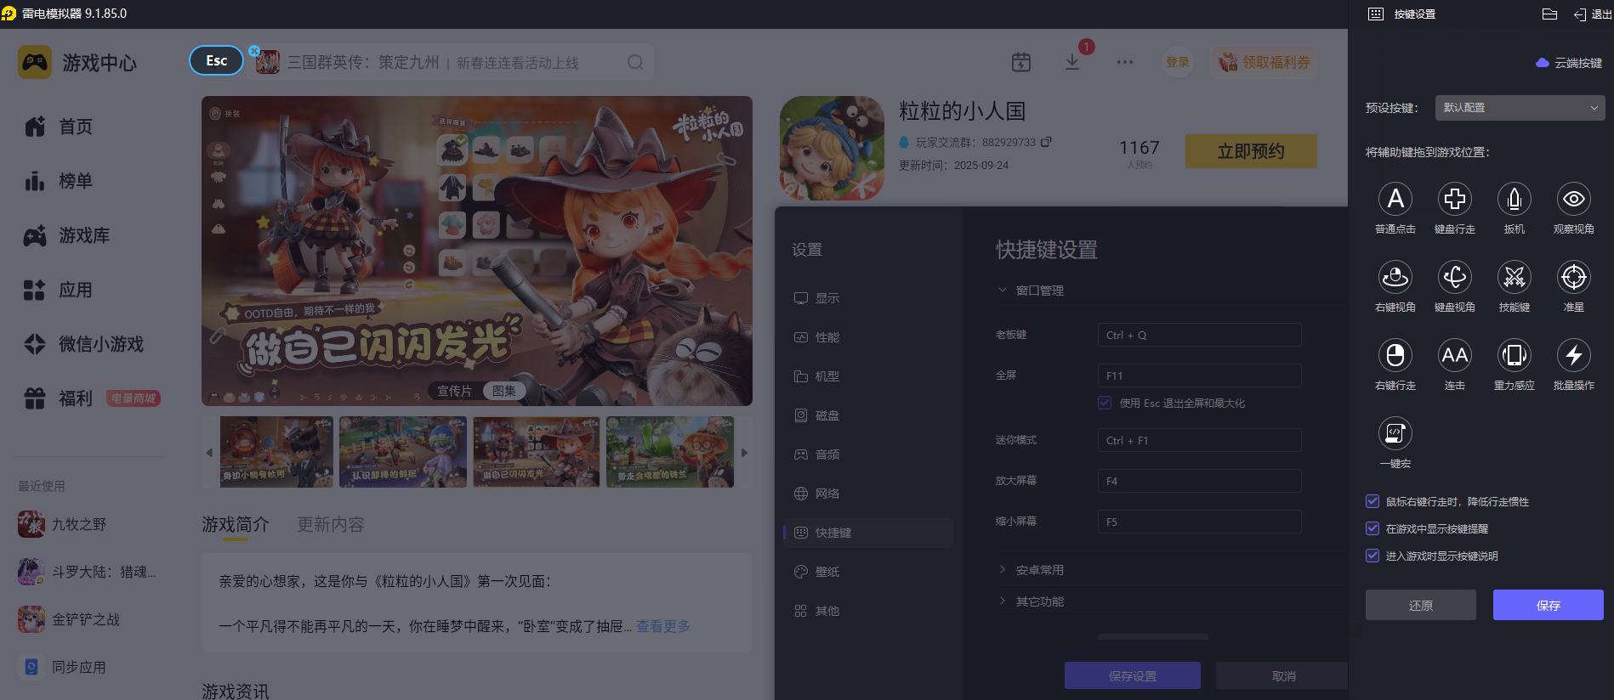The image size is (1614, 700).
Task: Click the 还原 restore button
Action: point(1421,605)
